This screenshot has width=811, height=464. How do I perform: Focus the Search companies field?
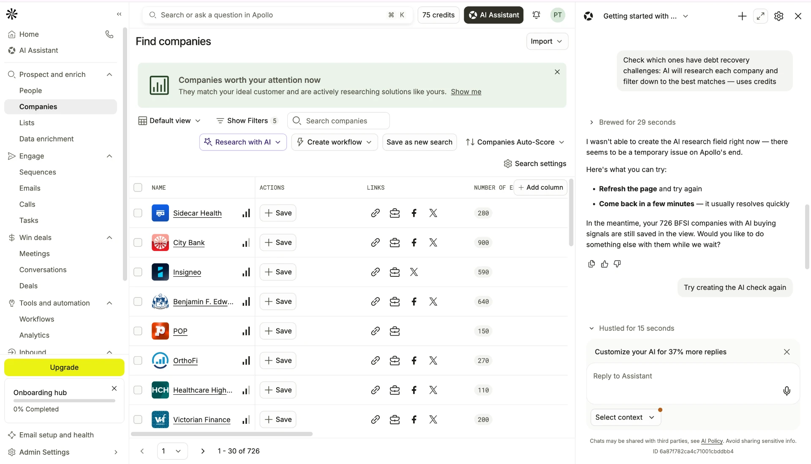pyautogui.click(x=338, y=121)
